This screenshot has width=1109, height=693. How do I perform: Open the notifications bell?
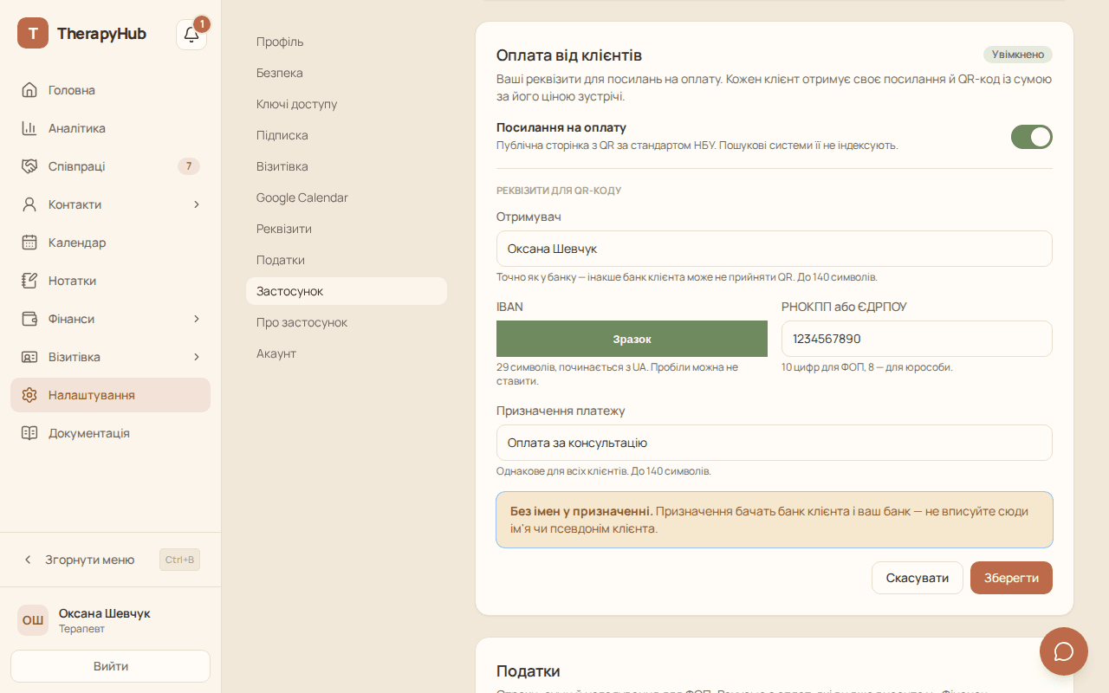(x=191, y=35)
